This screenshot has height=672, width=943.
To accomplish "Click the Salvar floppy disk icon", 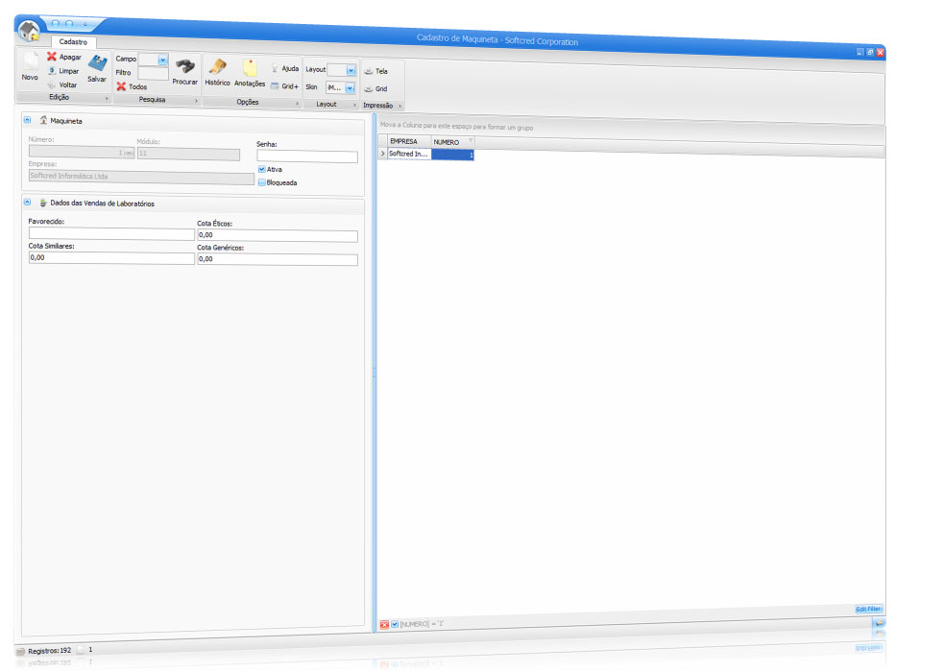I will click(x=97, y=64).
